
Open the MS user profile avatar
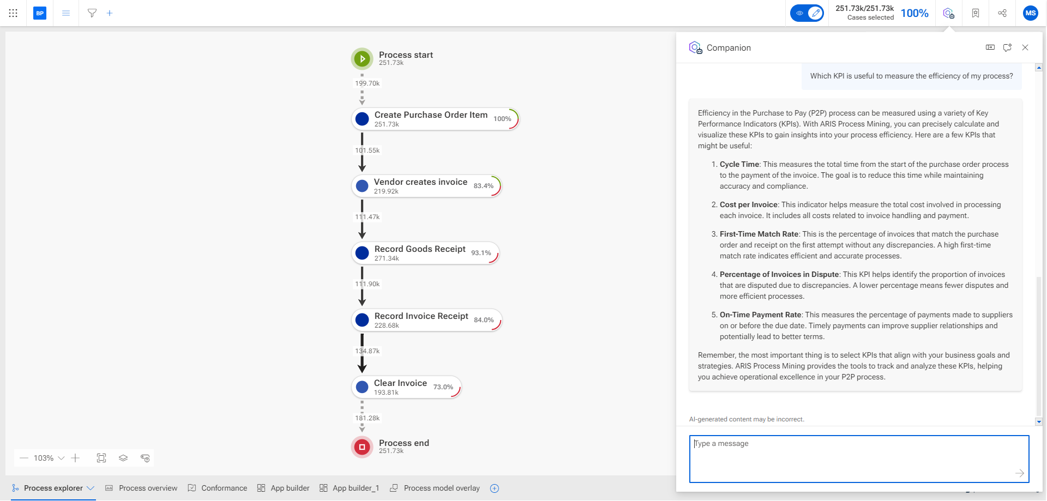(x=1031, y=13)
